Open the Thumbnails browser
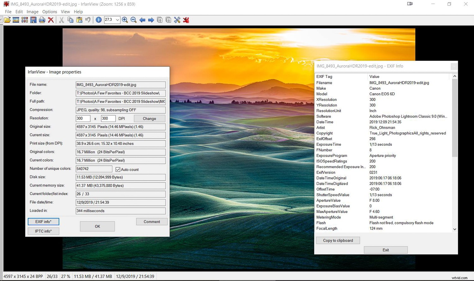Image resolution: width=474 pixels, height=281 pixels. pos(25,20)
